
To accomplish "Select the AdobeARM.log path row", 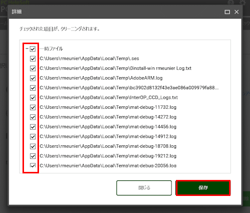I will click(x=101, y=78).
